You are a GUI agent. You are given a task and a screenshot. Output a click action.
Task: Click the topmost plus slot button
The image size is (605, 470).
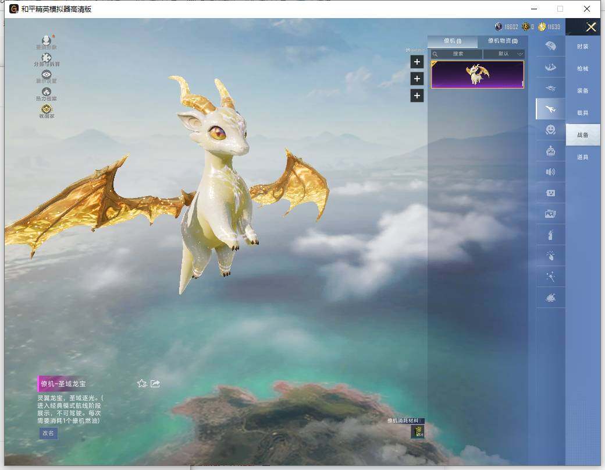(x=417, y=62)
